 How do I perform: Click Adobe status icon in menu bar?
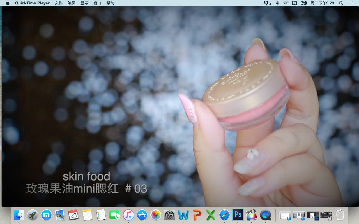pyautogui.click(x=267, y=3)
